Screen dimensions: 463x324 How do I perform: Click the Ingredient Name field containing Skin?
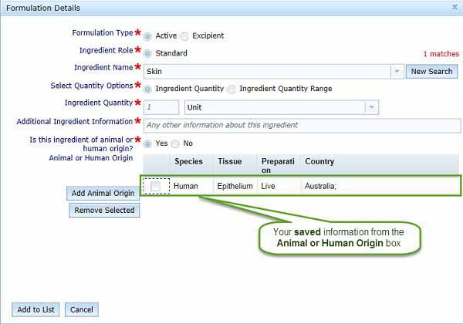point(266,71)
